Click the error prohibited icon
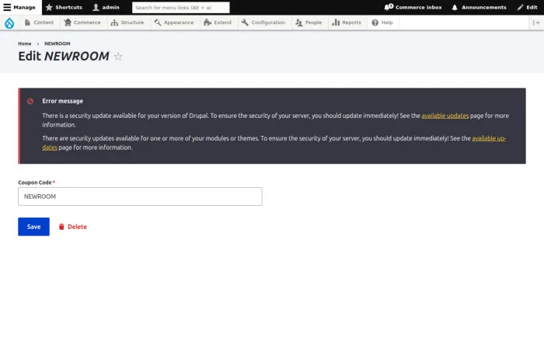Viewport: 544px width, 340px height. (30, 101)
